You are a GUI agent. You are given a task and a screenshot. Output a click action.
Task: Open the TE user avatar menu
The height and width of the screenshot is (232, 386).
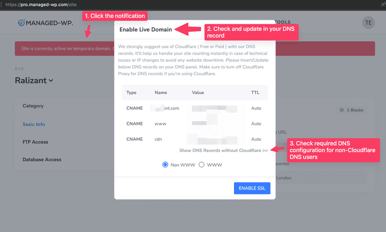point(368,23)
